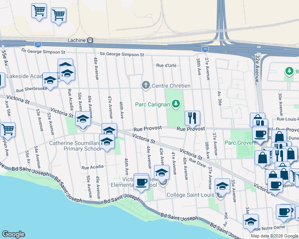Image resolution: width=299 pixels, height=239 pixels.
Task: Open the school marker by Rue Notre Dame
Action: tap(251, 222)
